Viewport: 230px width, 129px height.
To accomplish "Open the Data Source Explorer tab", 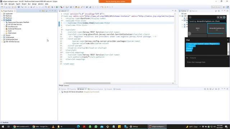I will click(96, 89).
